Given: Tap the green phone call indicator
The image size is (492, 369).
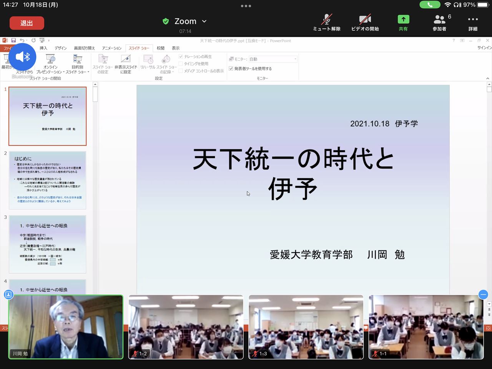Looking at the screenshot, I should pyautogui.click(x=430, y=5).
